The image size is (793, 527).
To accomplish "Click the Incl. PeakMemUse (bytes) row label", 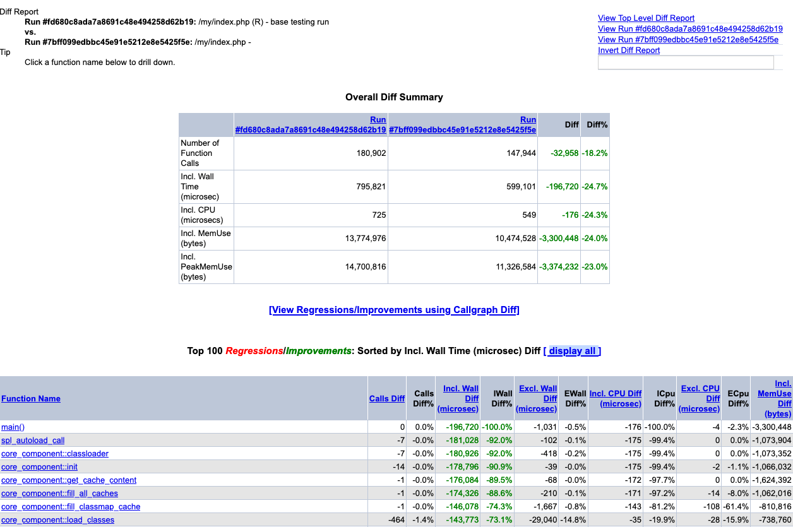I will (x=206, y=267).
